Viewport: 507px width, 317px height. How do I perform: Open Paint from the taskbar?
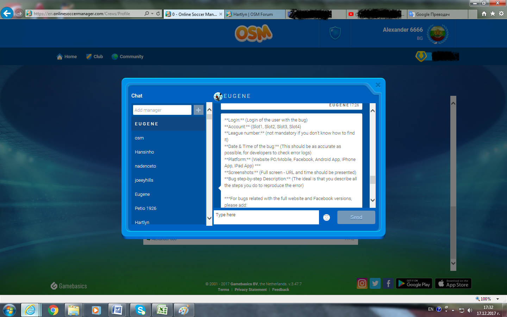pos(184,310)
